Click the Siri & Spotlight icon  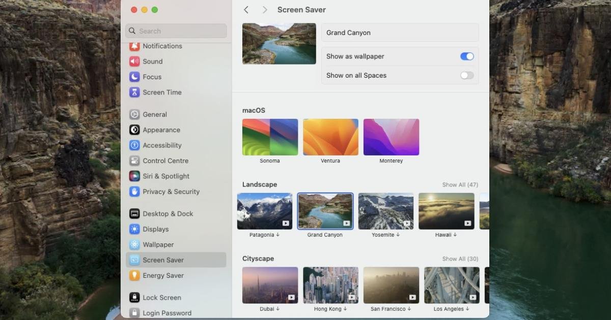(134, 176)
